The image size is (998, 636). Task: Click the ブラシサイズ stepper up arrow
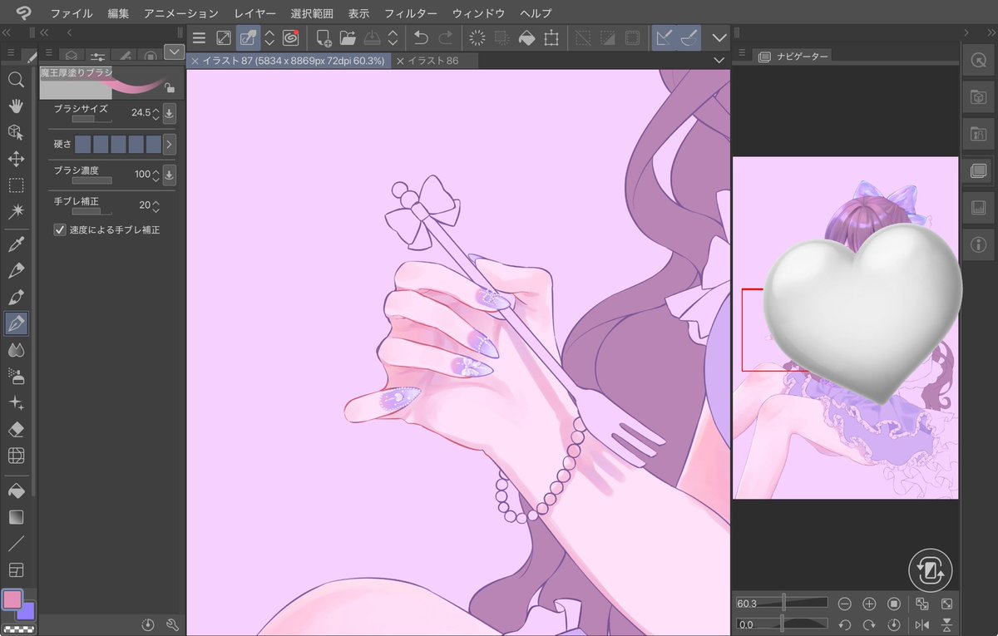pyautogui.click(x=155, y=109)
